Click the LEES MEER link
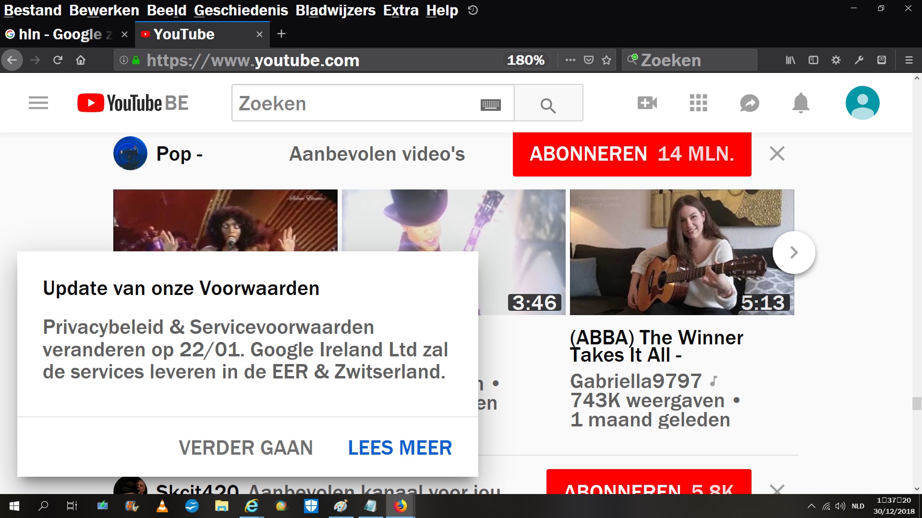Image resolution: width=922 pixels, height=518 pixels. pyautogui.click(x=400, y=447)
